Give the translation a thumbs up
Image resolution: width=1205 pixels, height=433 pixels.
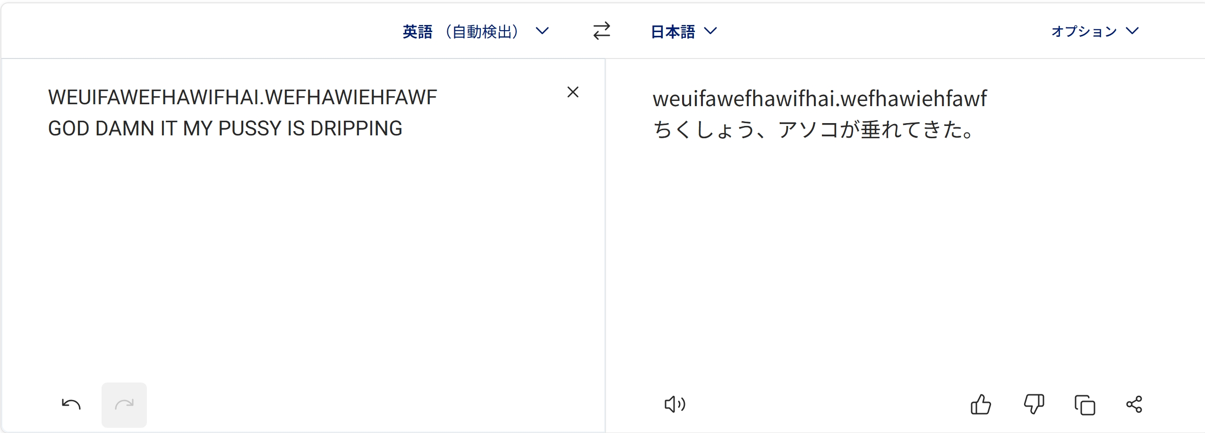click(x=981, y=404)
